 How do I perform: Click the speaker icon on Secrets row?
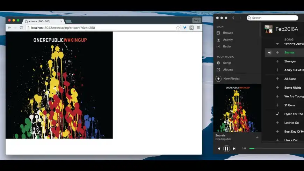(269, 52)
